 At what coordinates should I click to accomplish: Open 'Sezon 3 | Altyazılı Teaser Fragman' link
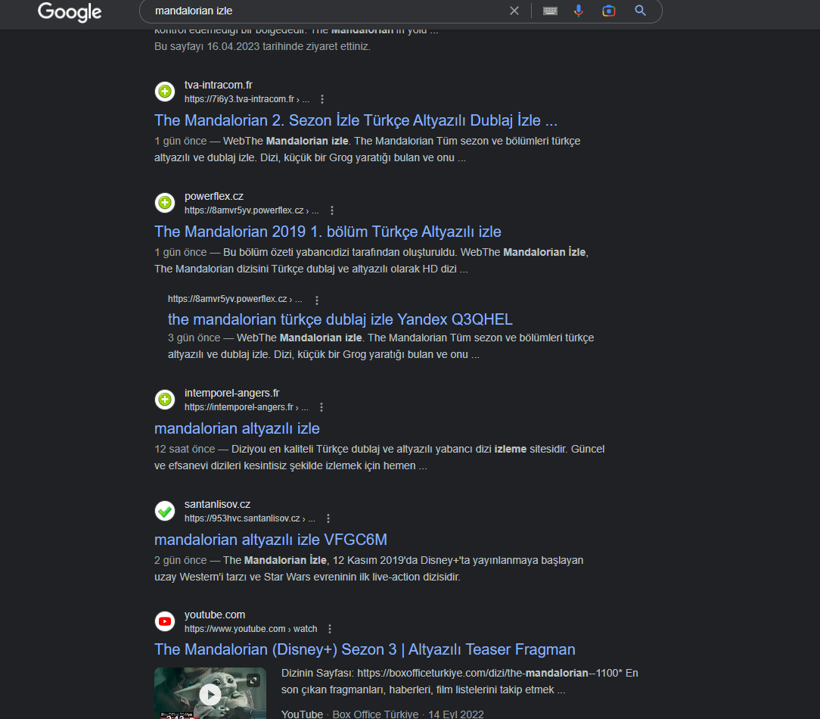(365, 649)
